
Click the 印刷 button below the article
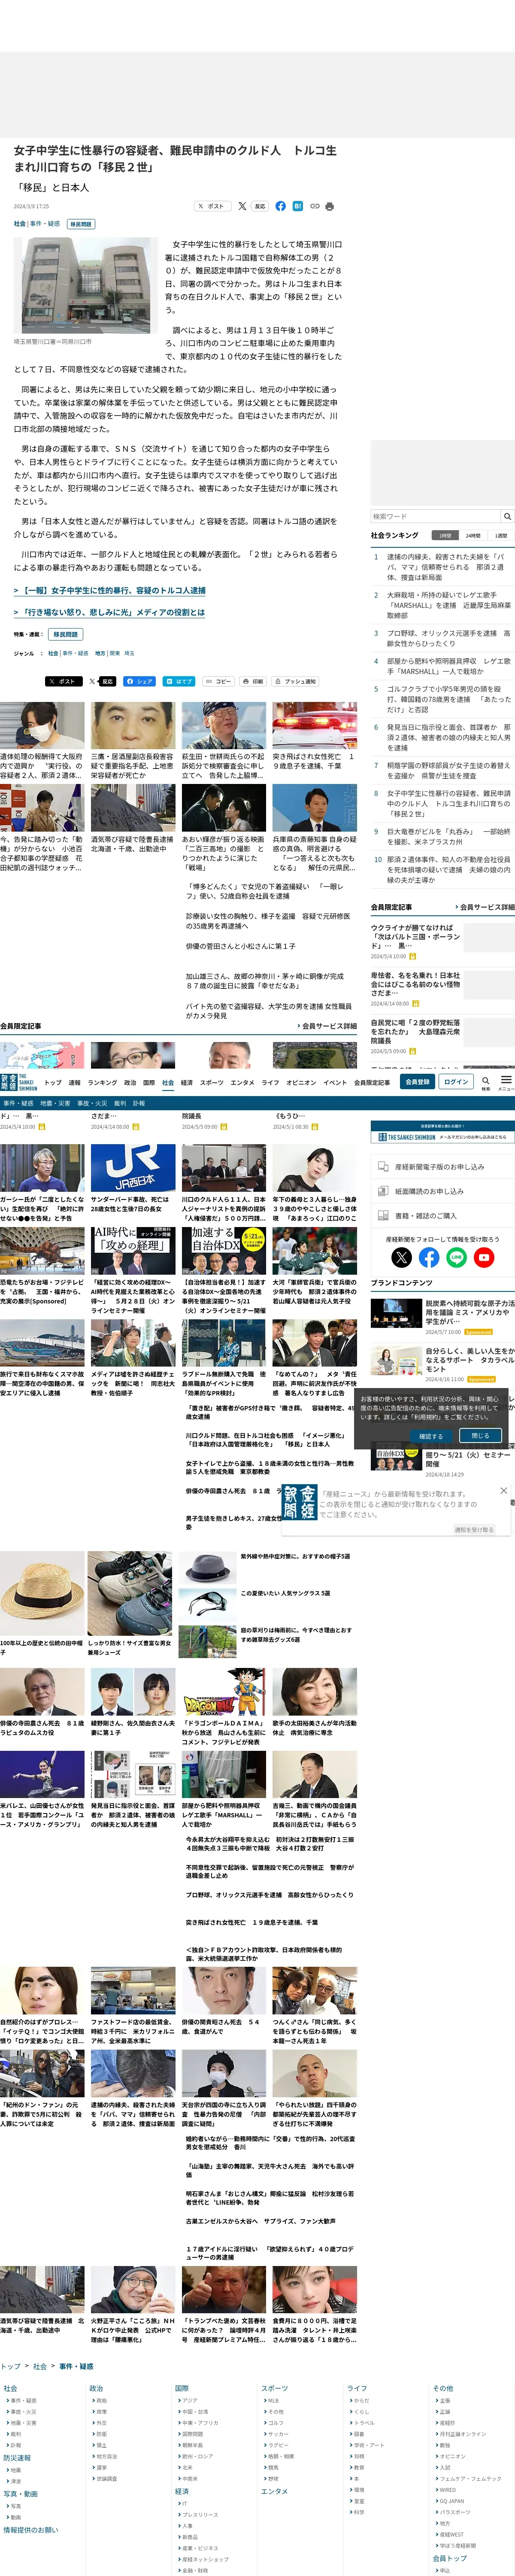[x=254, y=681]
